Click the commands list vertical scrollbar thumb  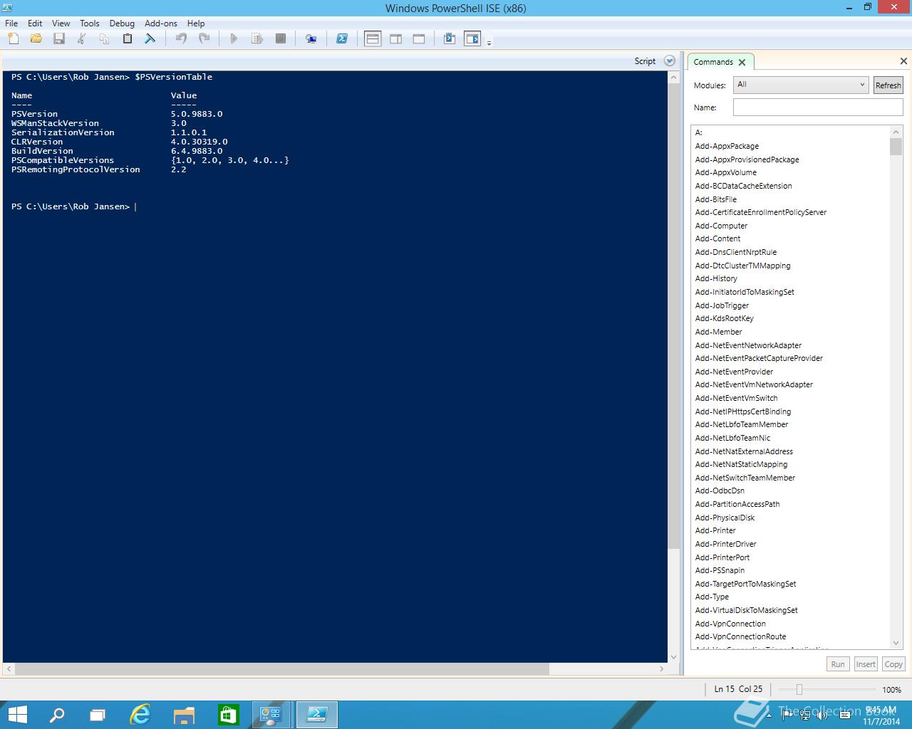(x=896, y=147)
